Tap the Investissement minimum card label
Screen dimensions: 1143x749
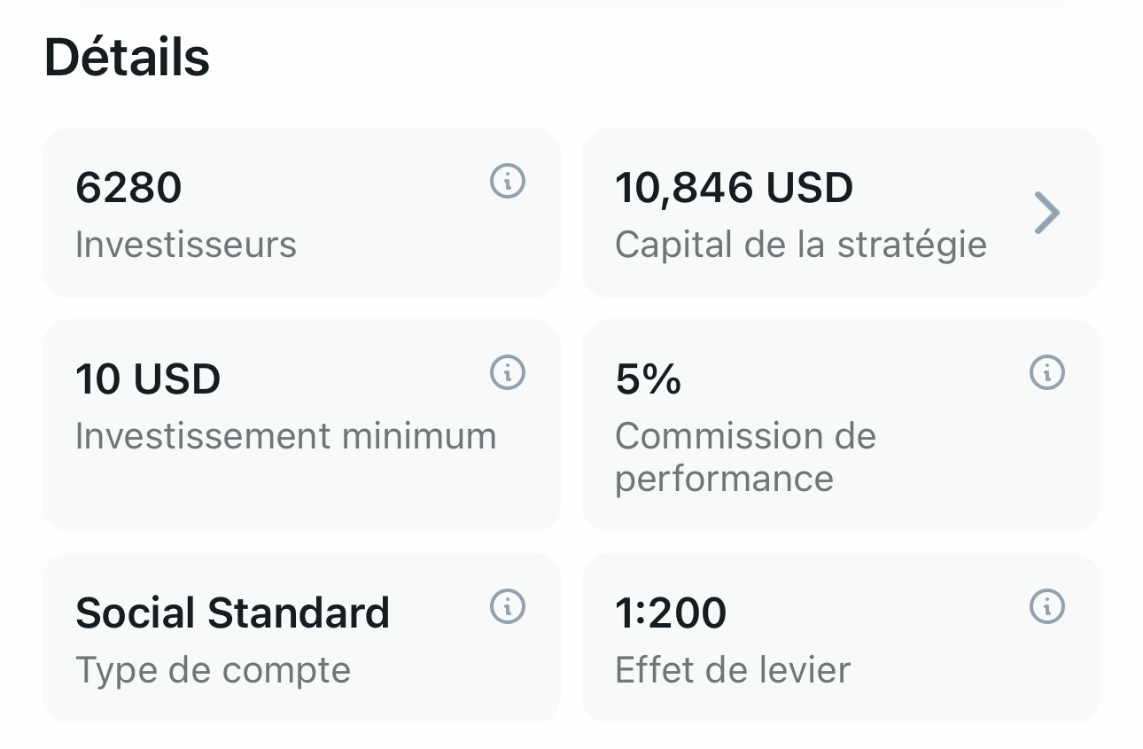pos(285,436)
